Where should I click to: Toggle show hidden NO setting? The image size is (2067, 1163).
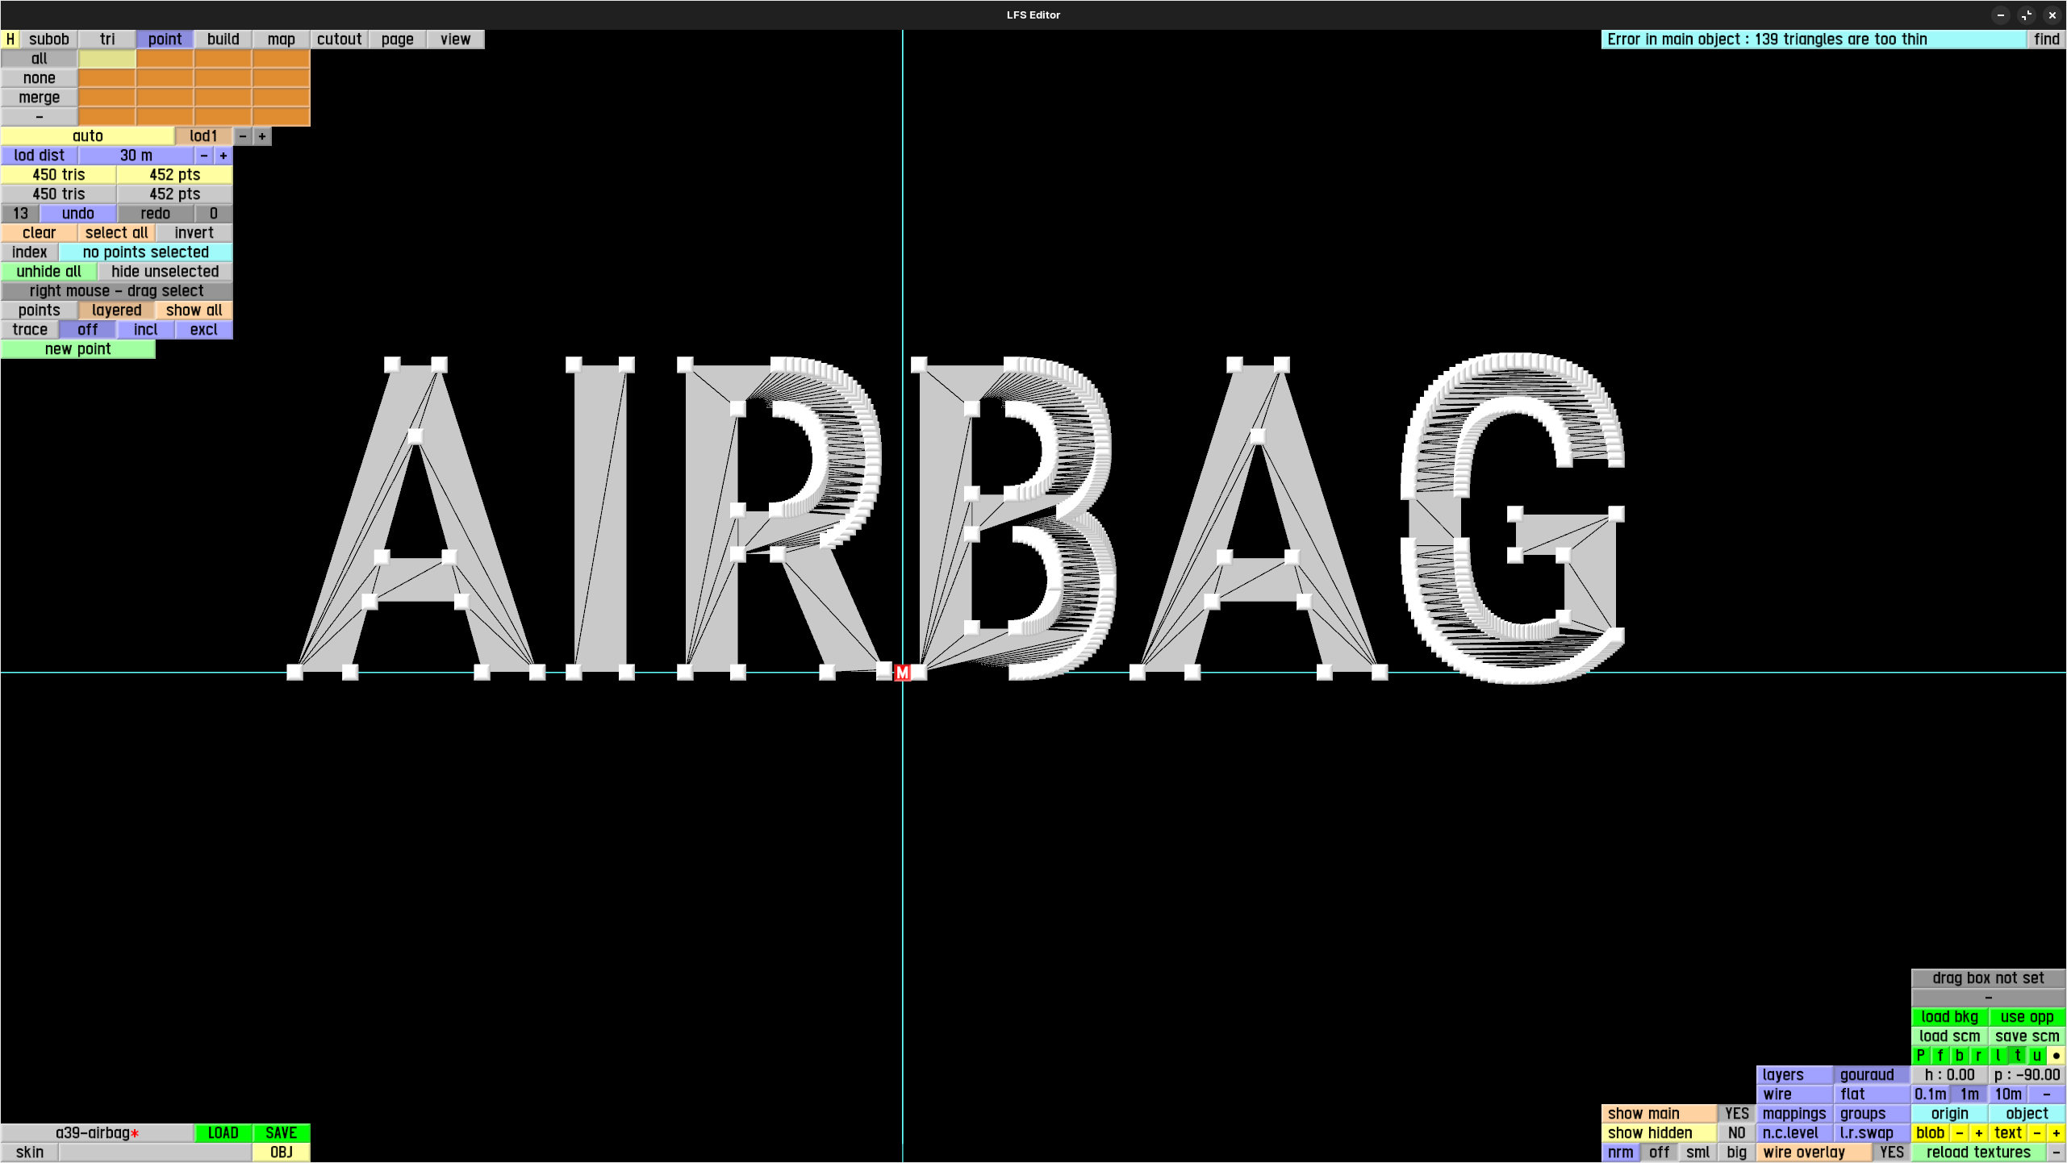click(1736, 1133)
